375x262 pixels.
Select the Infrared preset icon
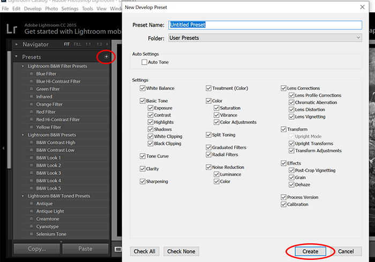[x=31, y=97]
